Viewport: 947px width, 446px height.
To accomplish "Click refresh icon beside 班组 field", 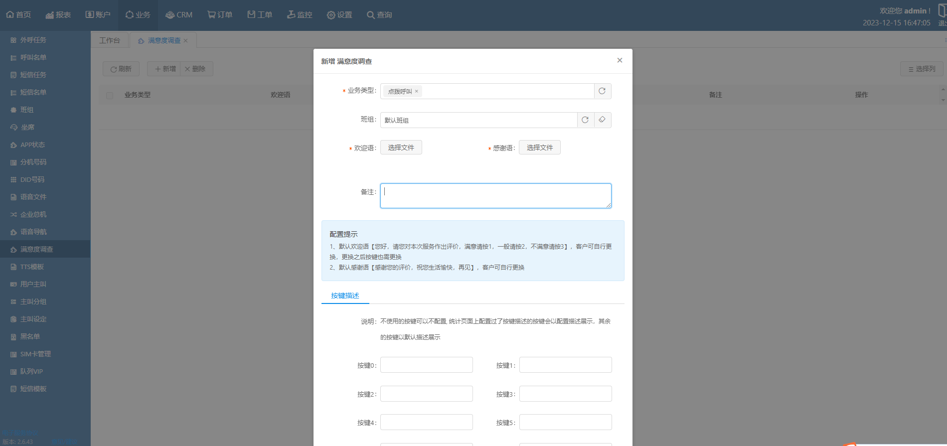I will [x=585, y=120].
